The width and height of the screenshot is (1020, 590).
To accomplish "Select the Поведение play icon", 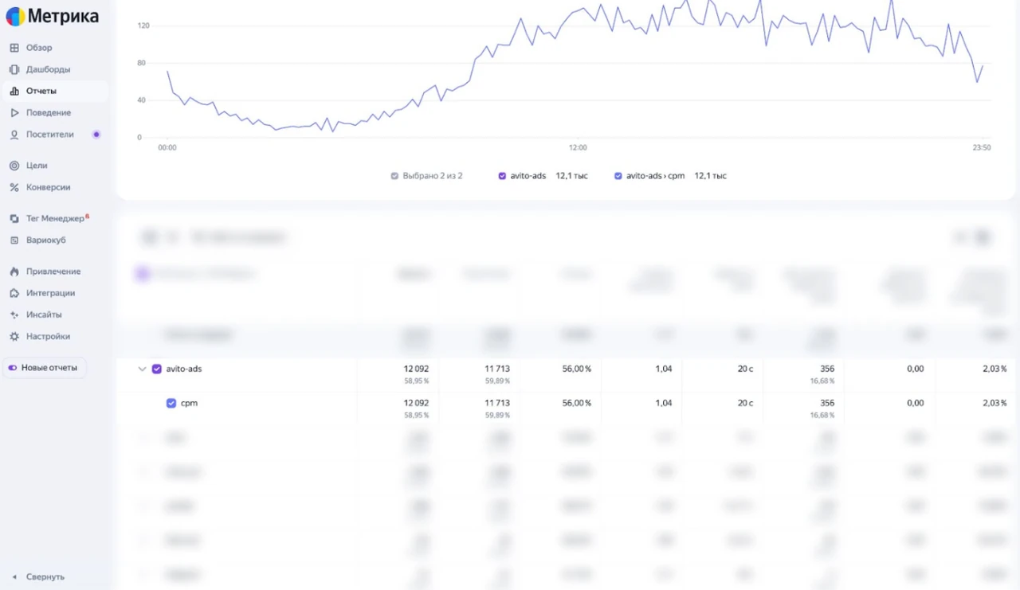I will pos(14,112).
